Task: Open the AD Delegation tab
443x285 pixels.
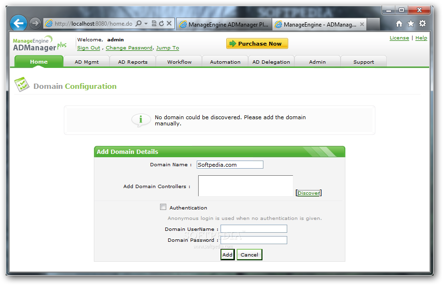Action: pyautogui.click(x=271, y=62)
